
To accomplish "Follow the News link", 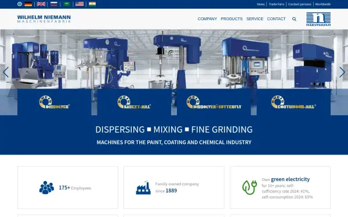I will [x=261, y=4].
